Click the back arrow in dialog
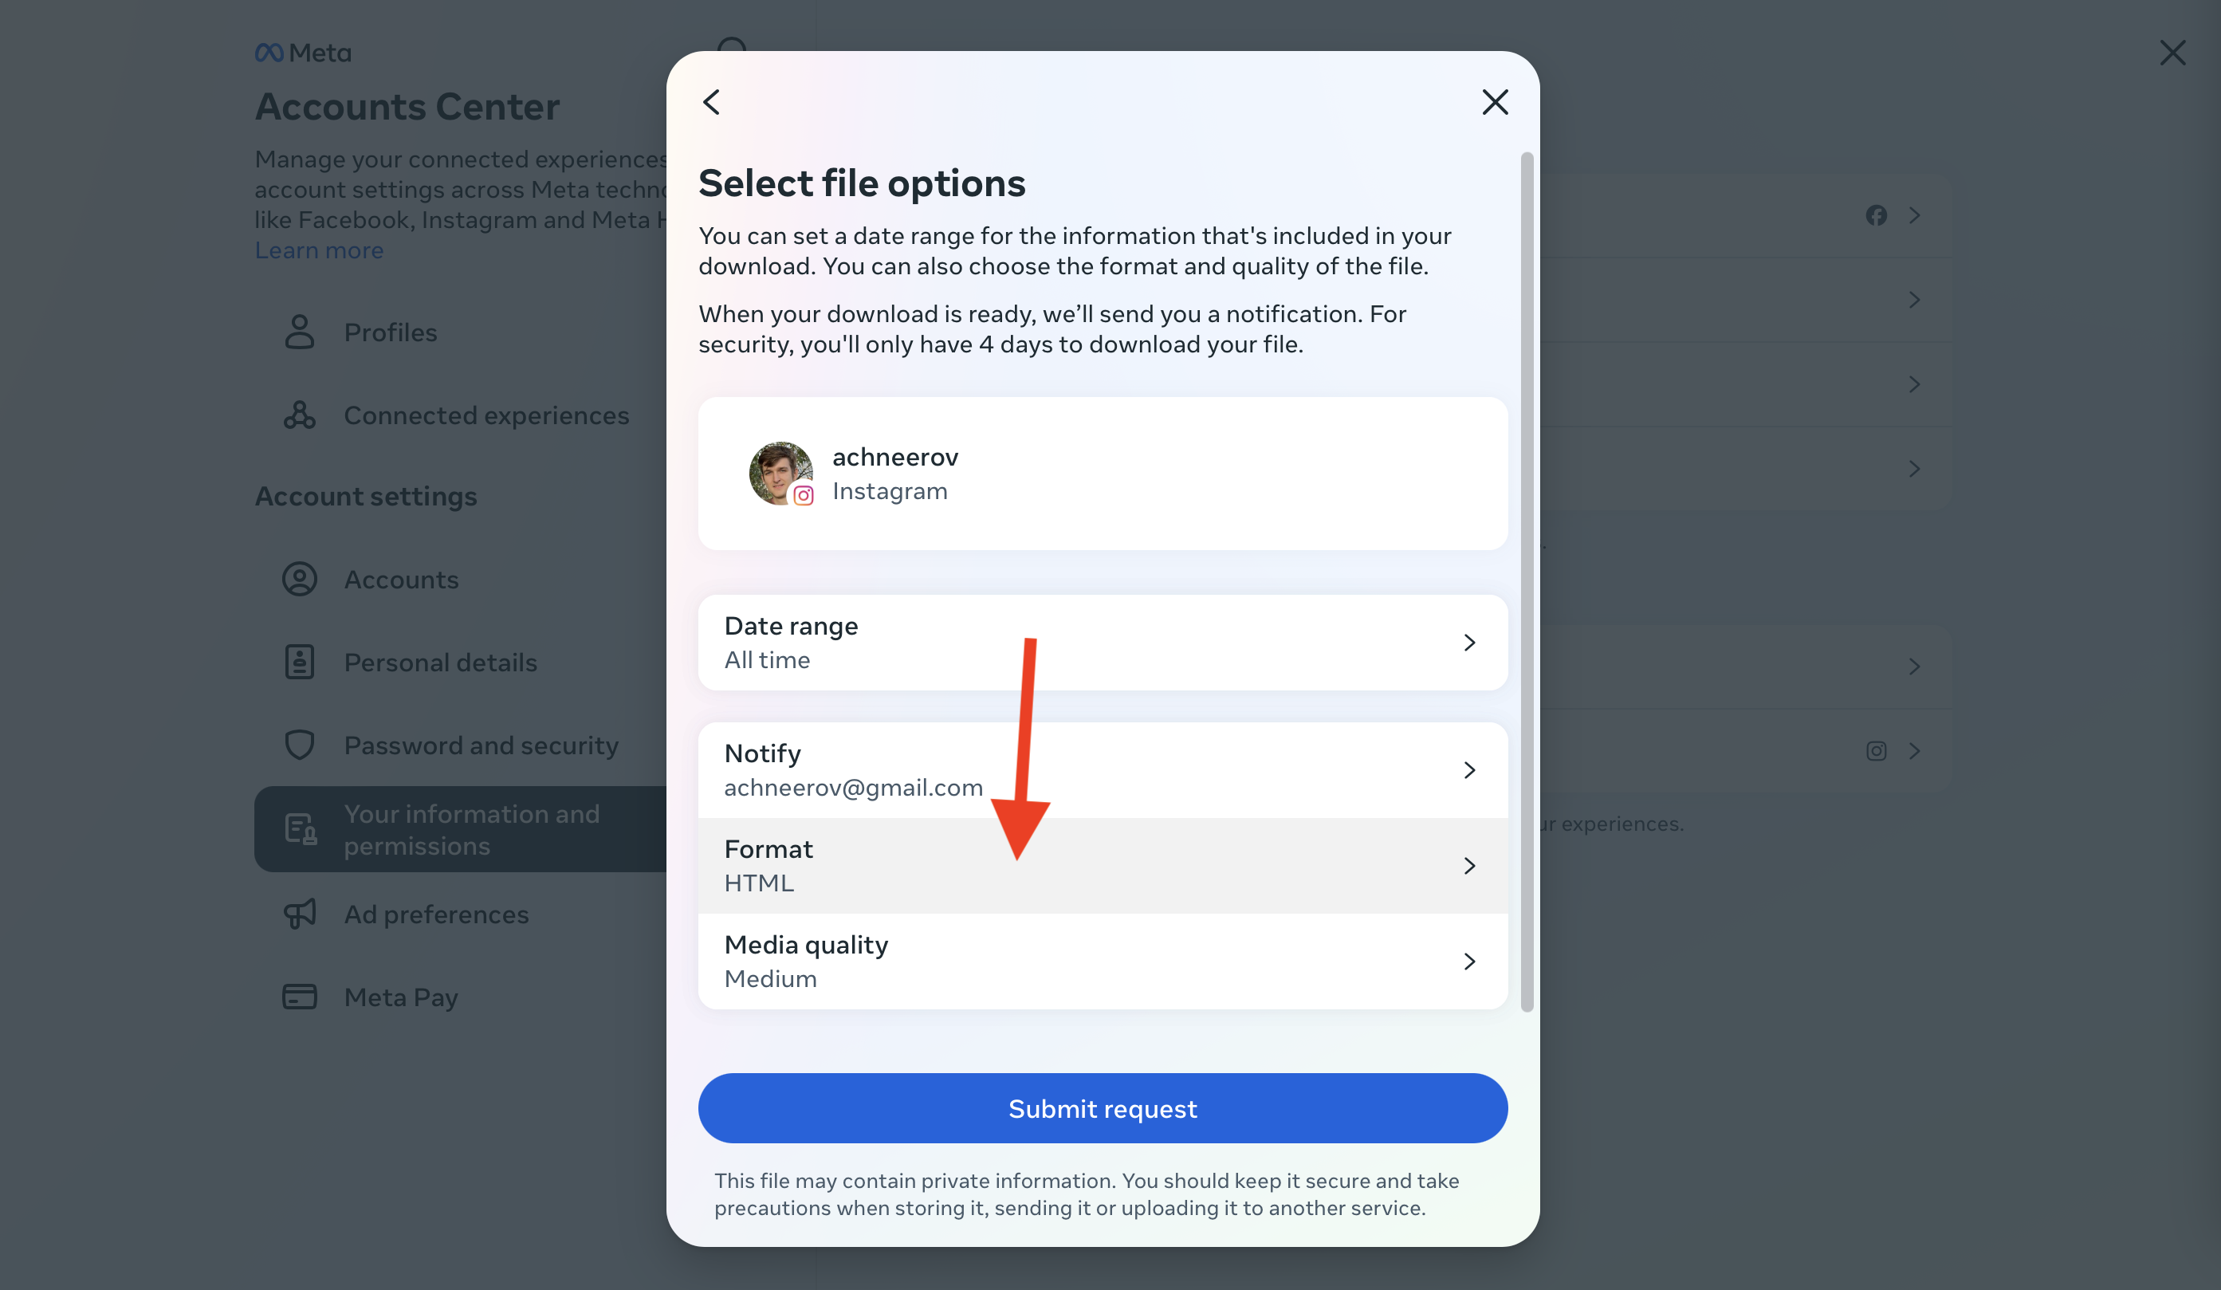The height and width of the screenshot is (1290, 2221). (x=711, y=102)
